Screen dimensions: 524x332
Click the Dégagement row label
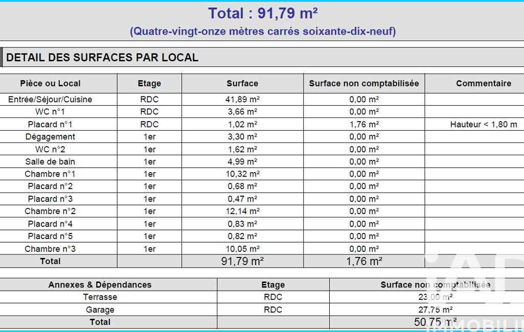[x=50, y=137]
